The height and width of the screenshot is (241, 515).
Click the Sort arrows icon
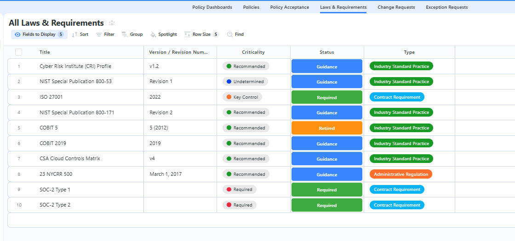(x=74, y=34)
